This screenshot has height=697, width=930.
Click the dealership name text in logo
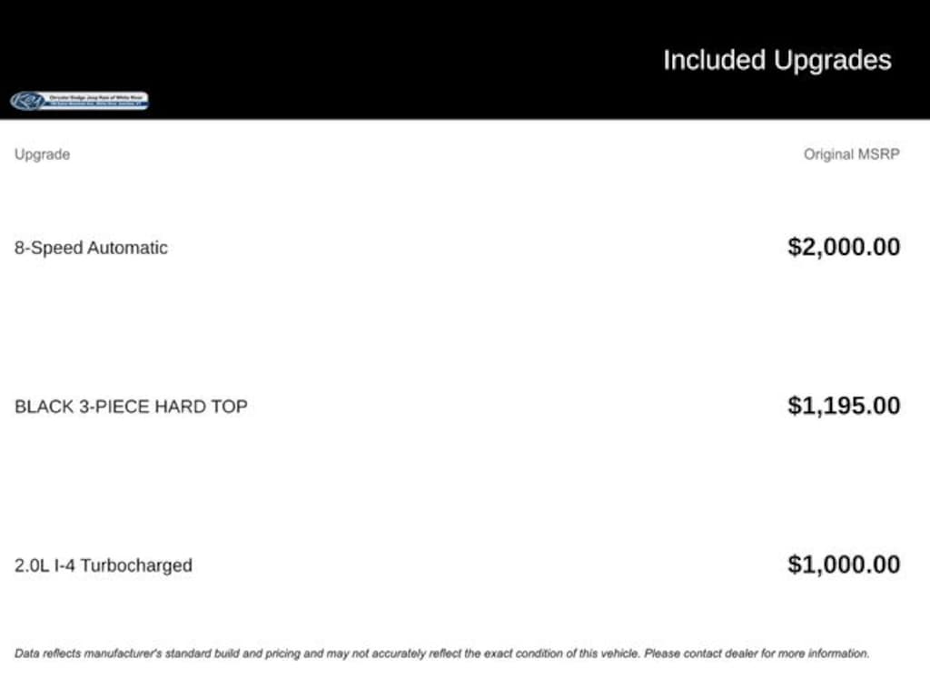98,96
